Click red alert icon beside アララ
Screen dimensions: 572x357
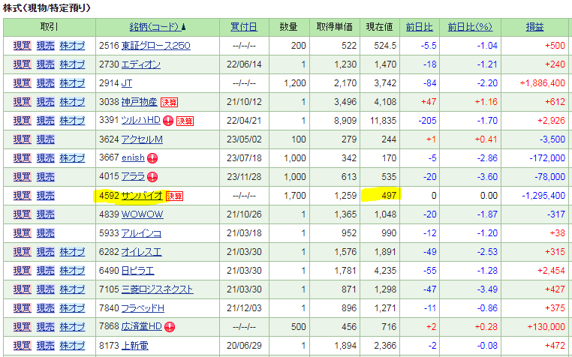(x=152, y=177)
